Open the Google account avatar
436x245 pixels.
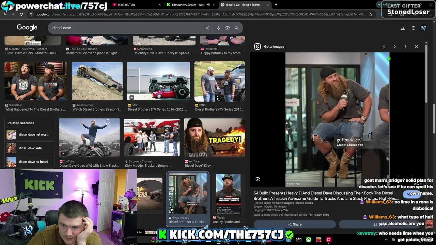[x=424, y=28]
